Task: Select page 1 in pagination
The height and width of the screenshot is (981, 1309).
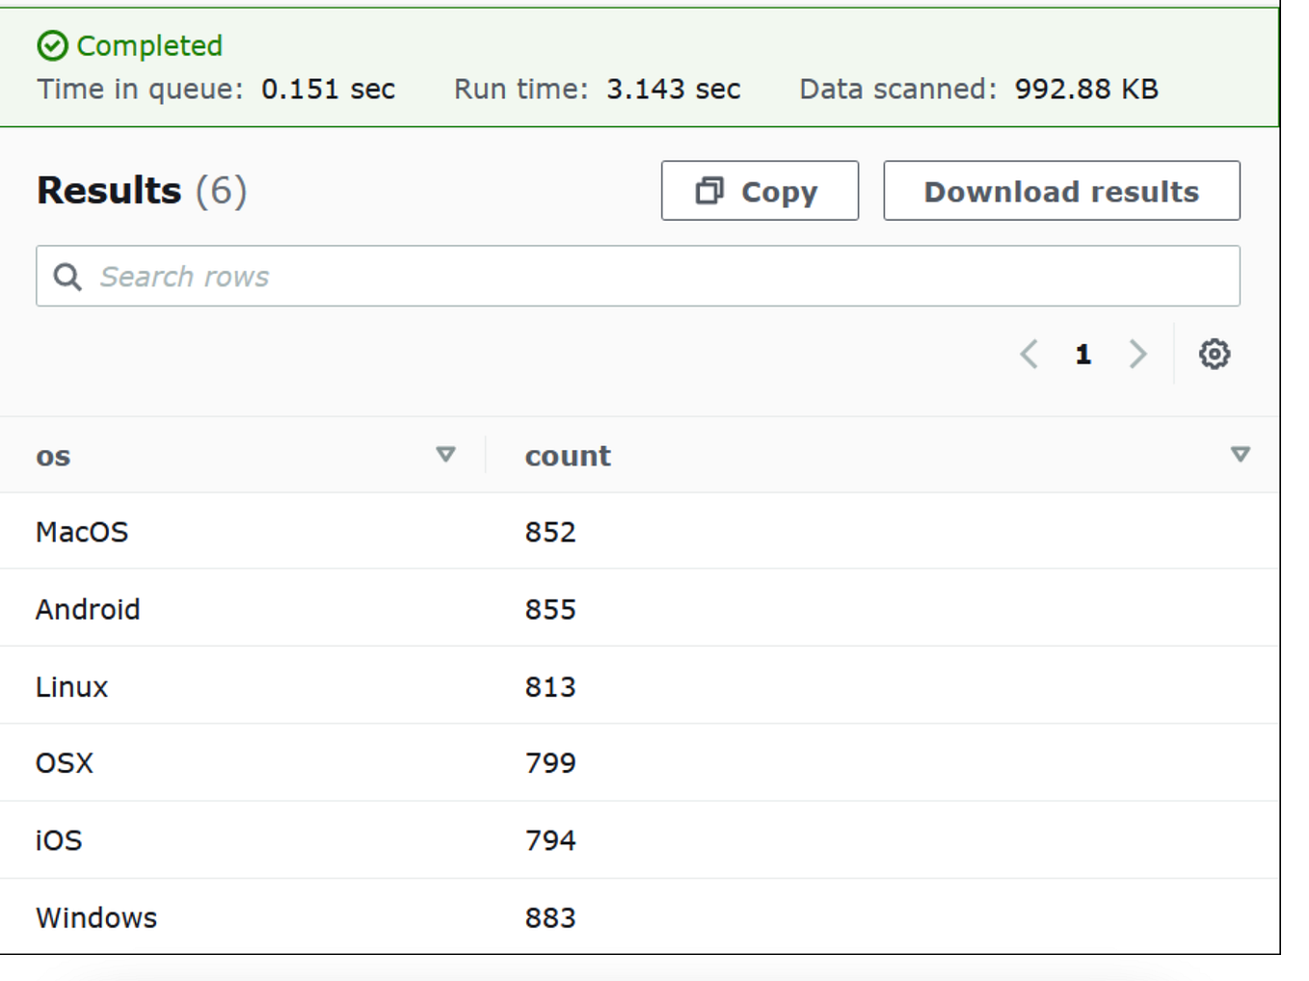Action: click(x=1083, y=354)
